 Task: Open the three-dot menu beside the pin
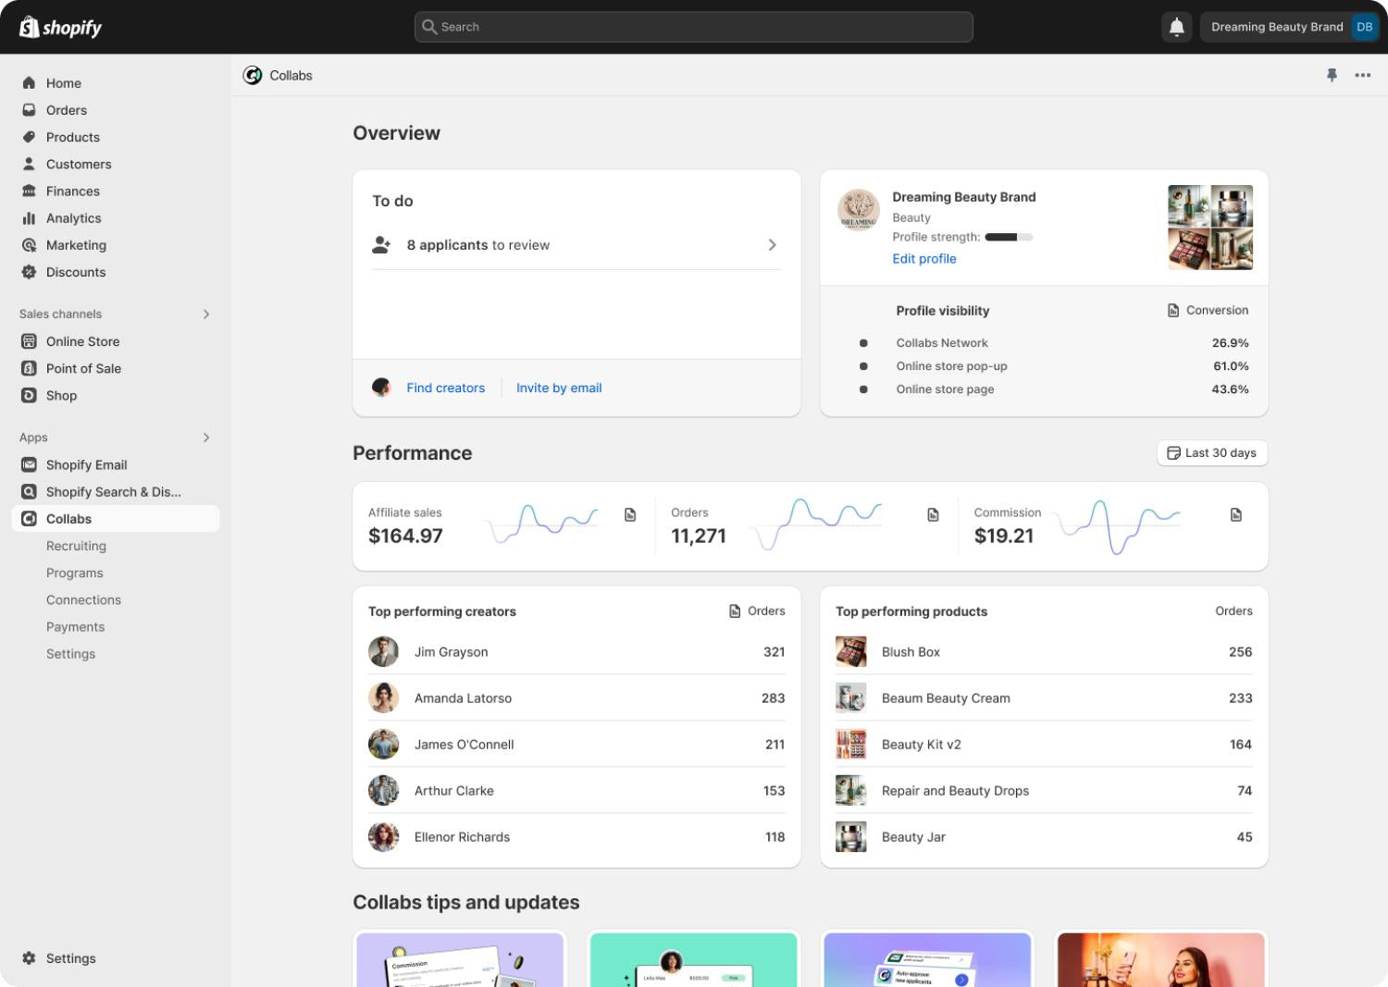coord(1363,75)
